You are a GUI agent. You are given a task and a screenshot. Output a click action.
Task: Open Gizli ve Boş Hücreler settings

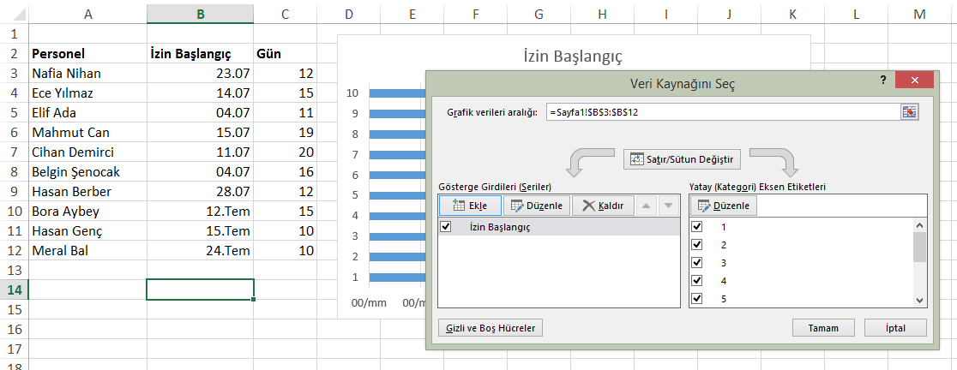coord(490,328)
